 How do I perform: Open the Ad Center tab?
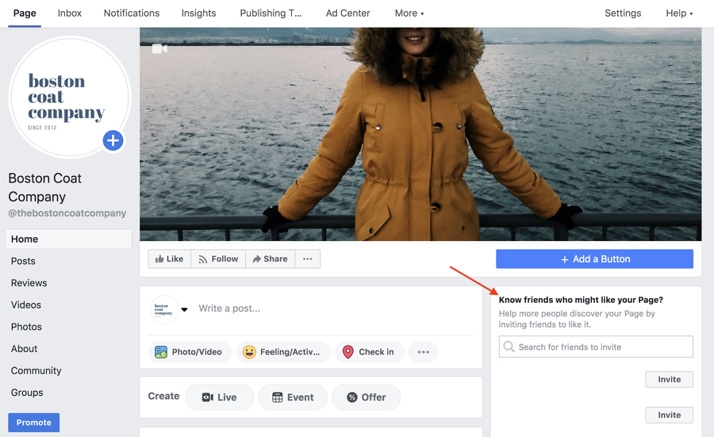click(x=347, y=13)
